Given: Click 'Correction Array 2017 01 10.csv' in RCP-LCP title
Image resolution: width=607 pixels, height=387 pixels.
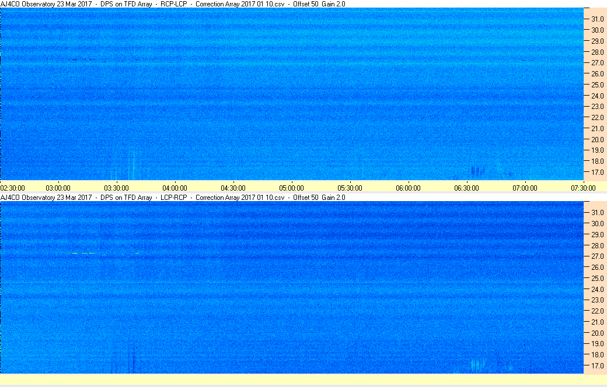Looking at the screenshot, I should [240, 4].
